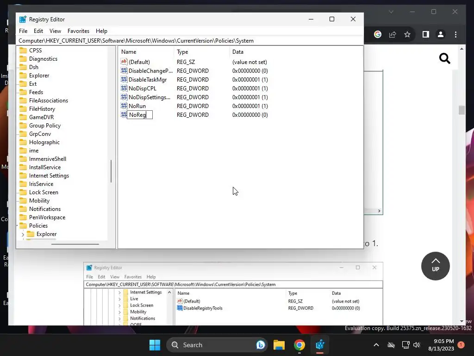This screenshot has height=356, width=474.
Task: Expand the Explorer subkey under Policies
Action: tap(23, 234)
